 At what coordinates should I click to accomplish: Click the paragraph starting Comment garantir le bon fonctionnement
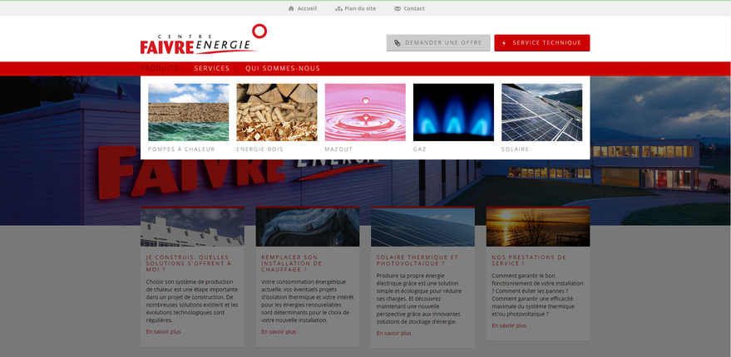click(537, 295)
